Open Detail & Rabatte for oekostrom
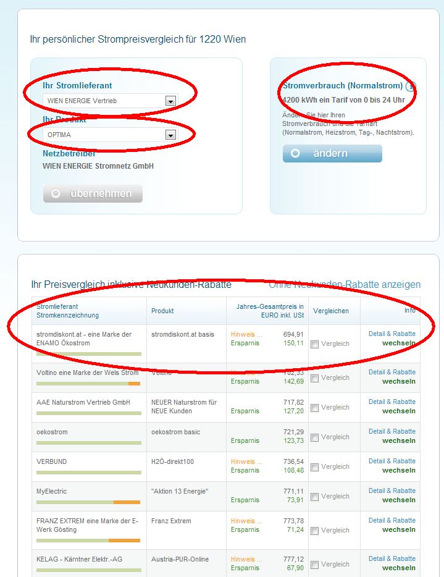This screenshot has height=577, width=444. [392, 431]
